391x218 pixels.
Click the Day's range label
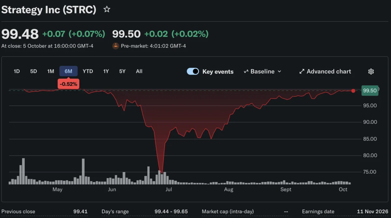(115, 211)
